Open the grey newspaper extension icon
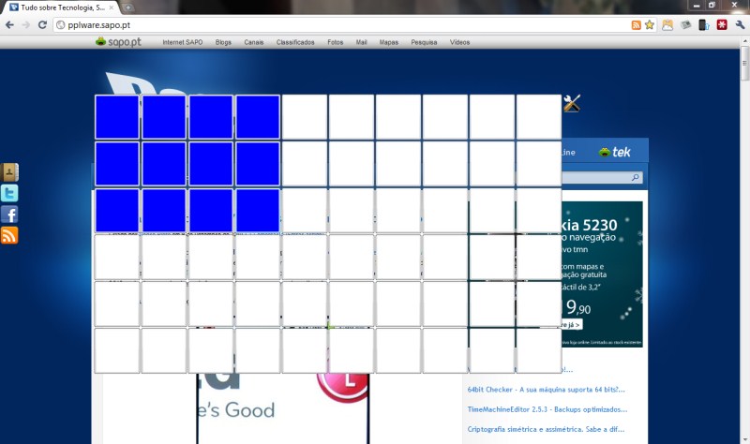Image resolution: width=750 pixels, height=444 pixels. 686,25
